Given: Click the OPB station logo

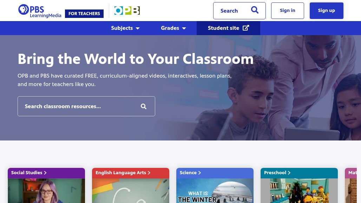Looking at the screenshot, I should tap(127, 11).
